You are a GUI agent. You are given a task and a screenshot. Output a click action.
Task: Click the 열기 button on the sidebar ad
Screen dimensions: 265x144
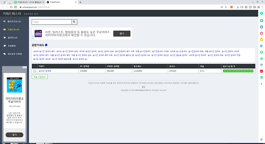[x=14, y=135]
